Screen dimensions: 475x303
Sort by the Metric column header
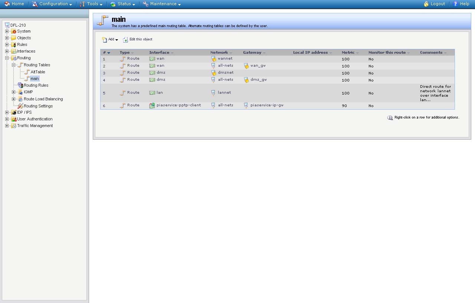pyautogui.click(x=350, y=53)
